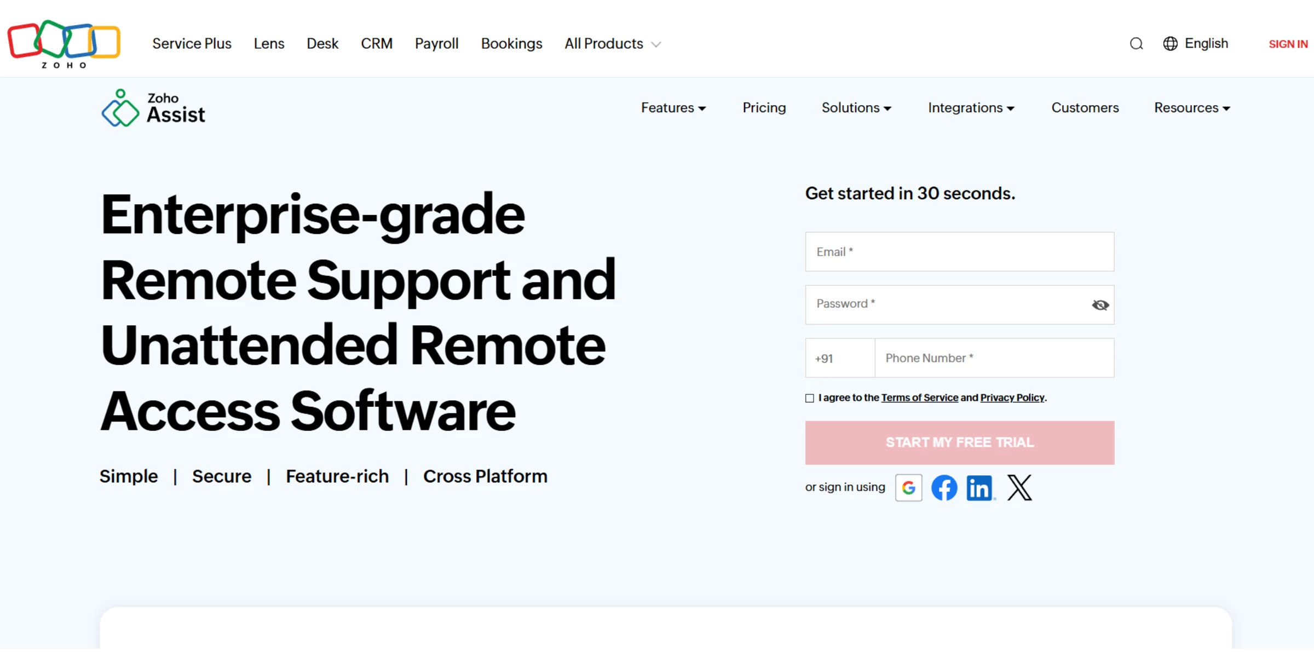Open the Pricing page
1314x657 pixels.
[x=764, y=108]
